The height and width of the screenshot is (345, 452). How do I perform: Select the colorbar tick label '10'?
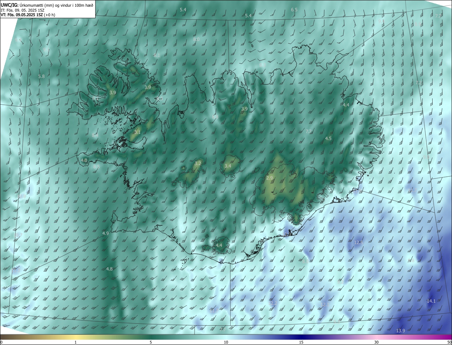point(226,343)
